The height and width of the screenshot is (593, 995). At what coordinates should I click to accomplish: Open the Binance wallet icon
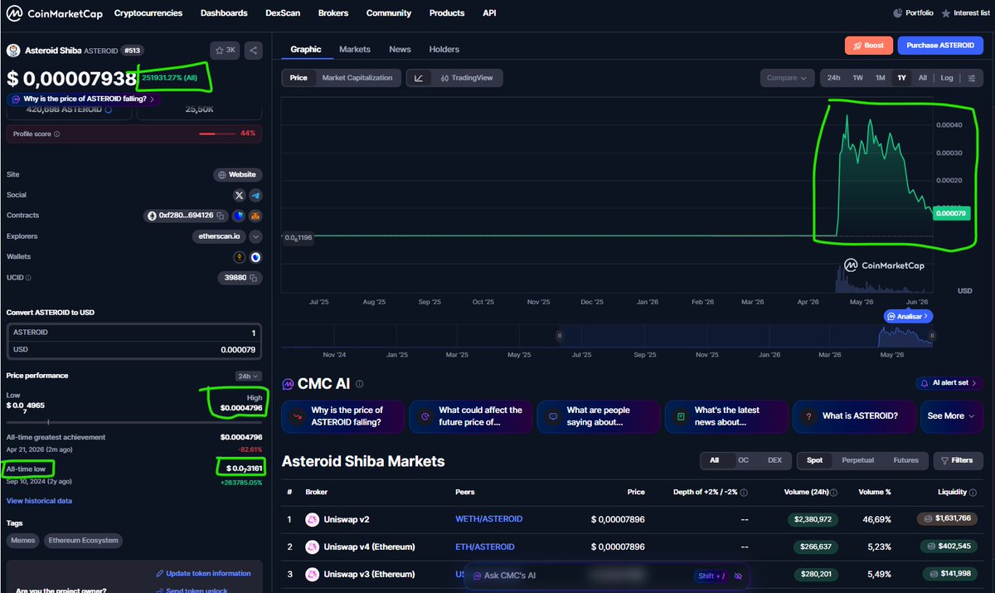(240, 257)
